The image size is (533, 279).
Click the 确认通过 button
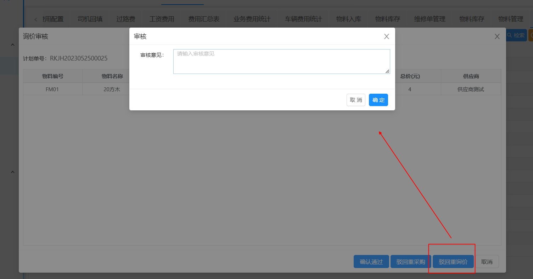tap(371, 262)
